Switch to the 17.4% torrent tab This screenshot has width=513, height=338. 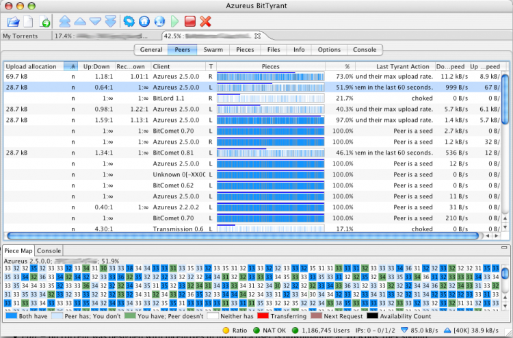(x=106, y=36)
